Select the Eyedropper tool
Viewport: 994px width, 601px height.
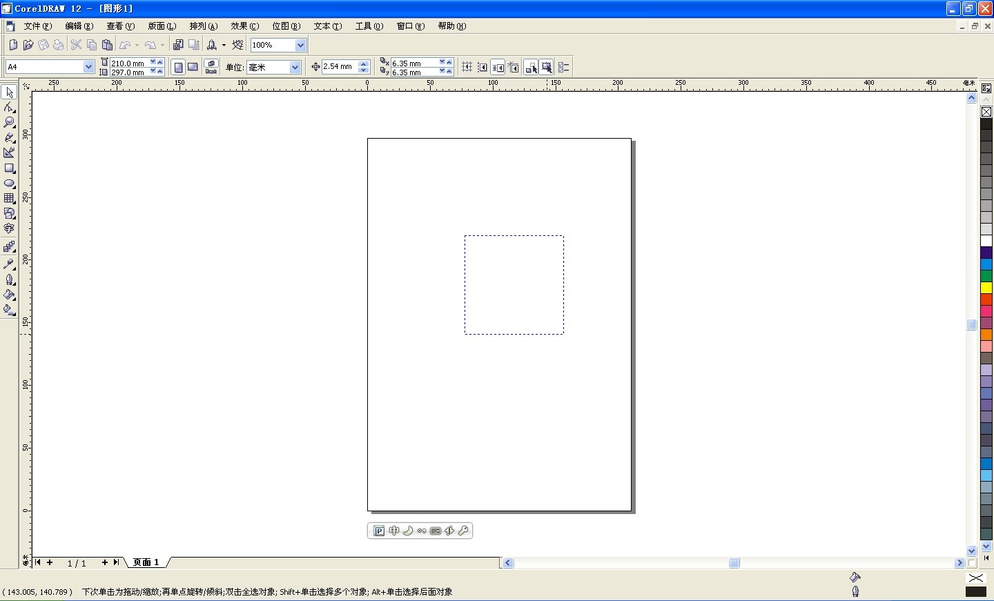click(10, 262)
